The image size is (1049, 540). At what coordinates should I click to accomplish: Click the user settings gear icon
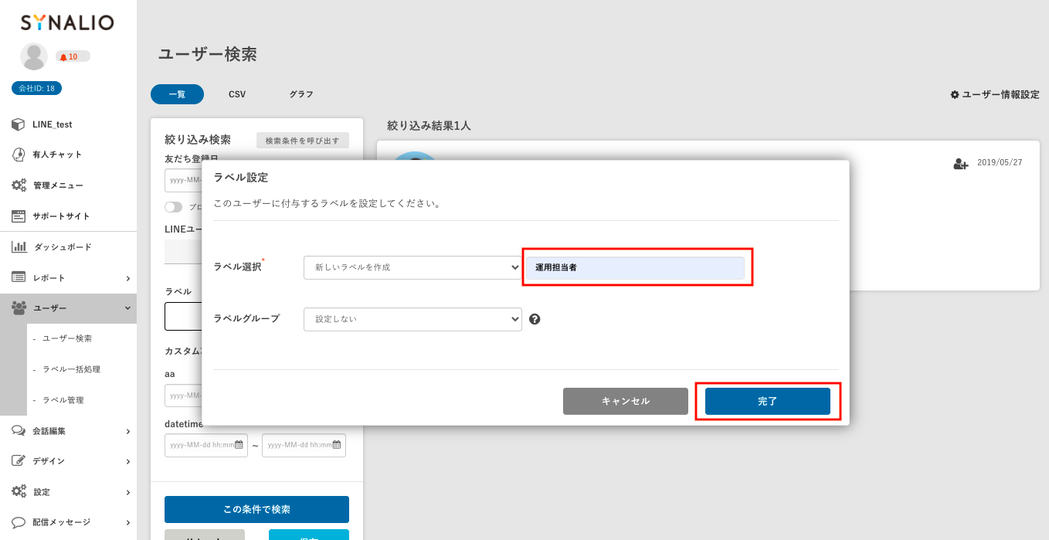[955, 94]
